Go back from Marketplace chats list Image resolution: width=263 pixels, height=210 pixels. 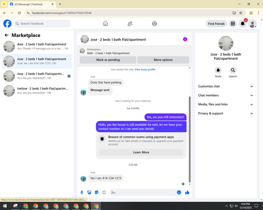point(6,35)
